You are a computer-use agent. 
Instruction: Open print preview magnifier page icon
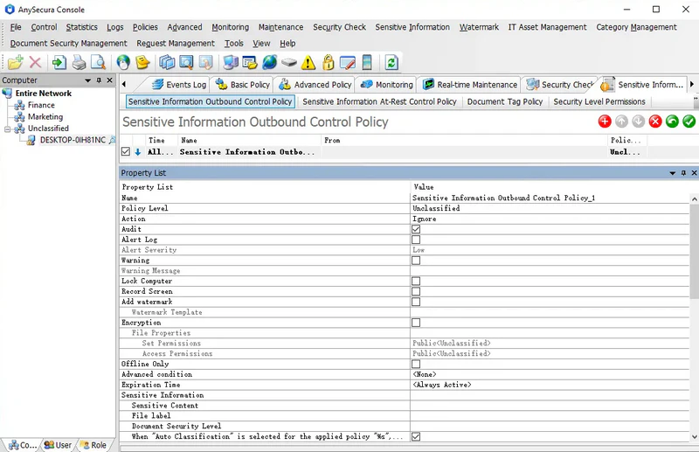tap(98, 62)
